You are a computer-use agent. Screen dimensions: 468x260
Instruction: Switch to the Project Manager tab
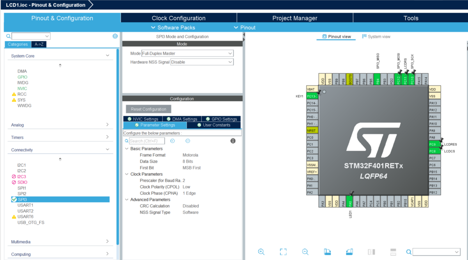point(295,18)
